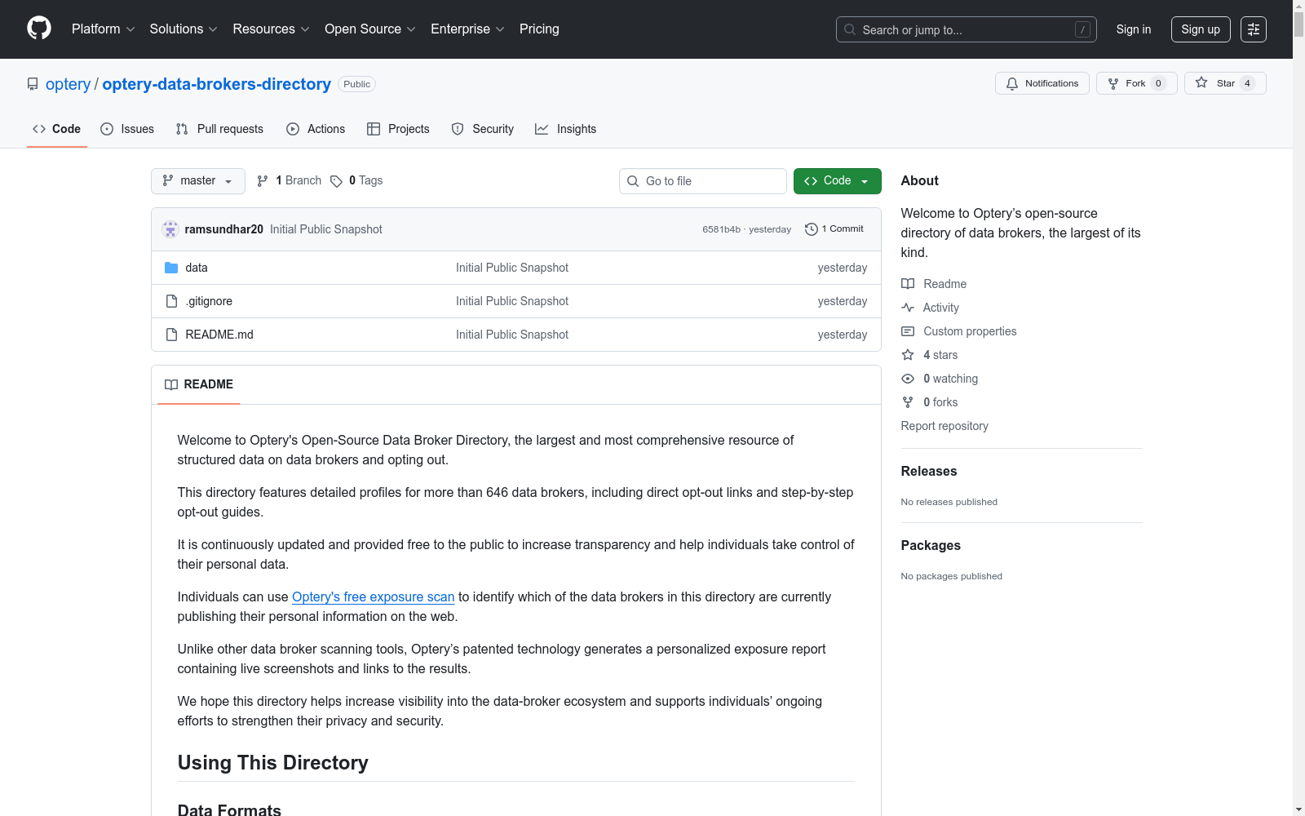The image size is (1305, 816).
Task: Click the fork icon in Fork button
Action: 1113,83
